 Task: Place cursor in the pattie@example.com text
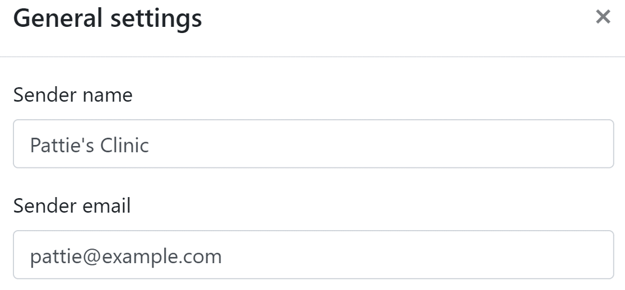125,256
